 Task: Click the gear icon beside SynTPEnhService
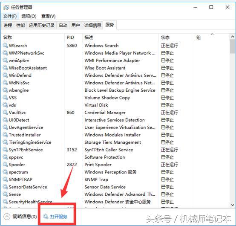pyautogui.click(x=5, y=150)
